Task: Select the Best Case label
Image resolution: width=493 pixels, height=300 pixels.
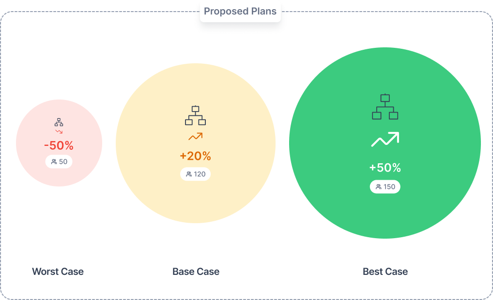Action: (385, 271)
